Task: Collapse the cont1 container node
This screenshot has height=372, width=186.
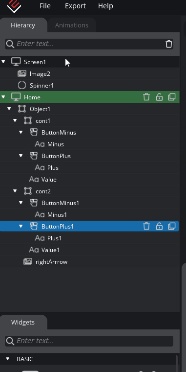Action: tap(15, 120)
